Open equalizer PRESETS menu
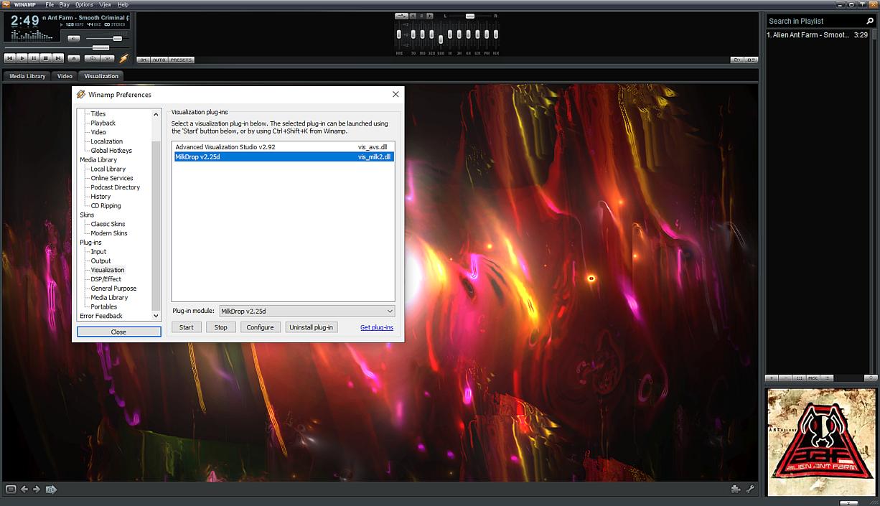The image size is (880, 506). pos(181,60)
